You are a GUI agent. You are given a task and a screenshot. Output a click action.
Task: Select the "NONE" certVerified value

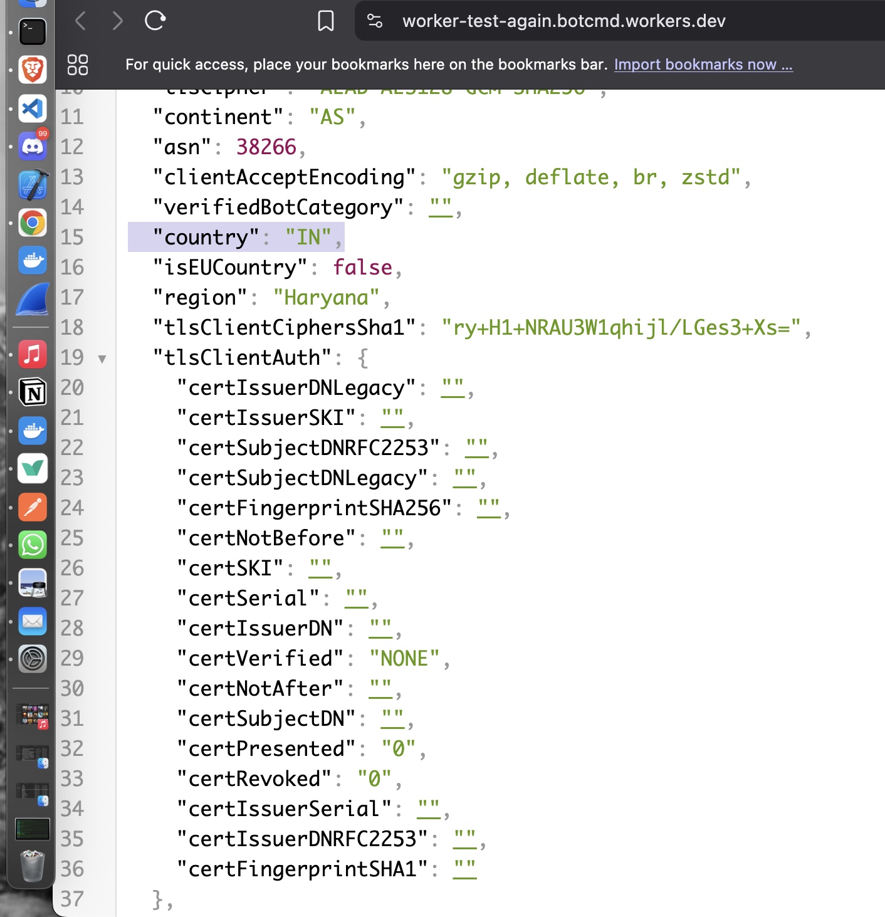coord(404,659)
